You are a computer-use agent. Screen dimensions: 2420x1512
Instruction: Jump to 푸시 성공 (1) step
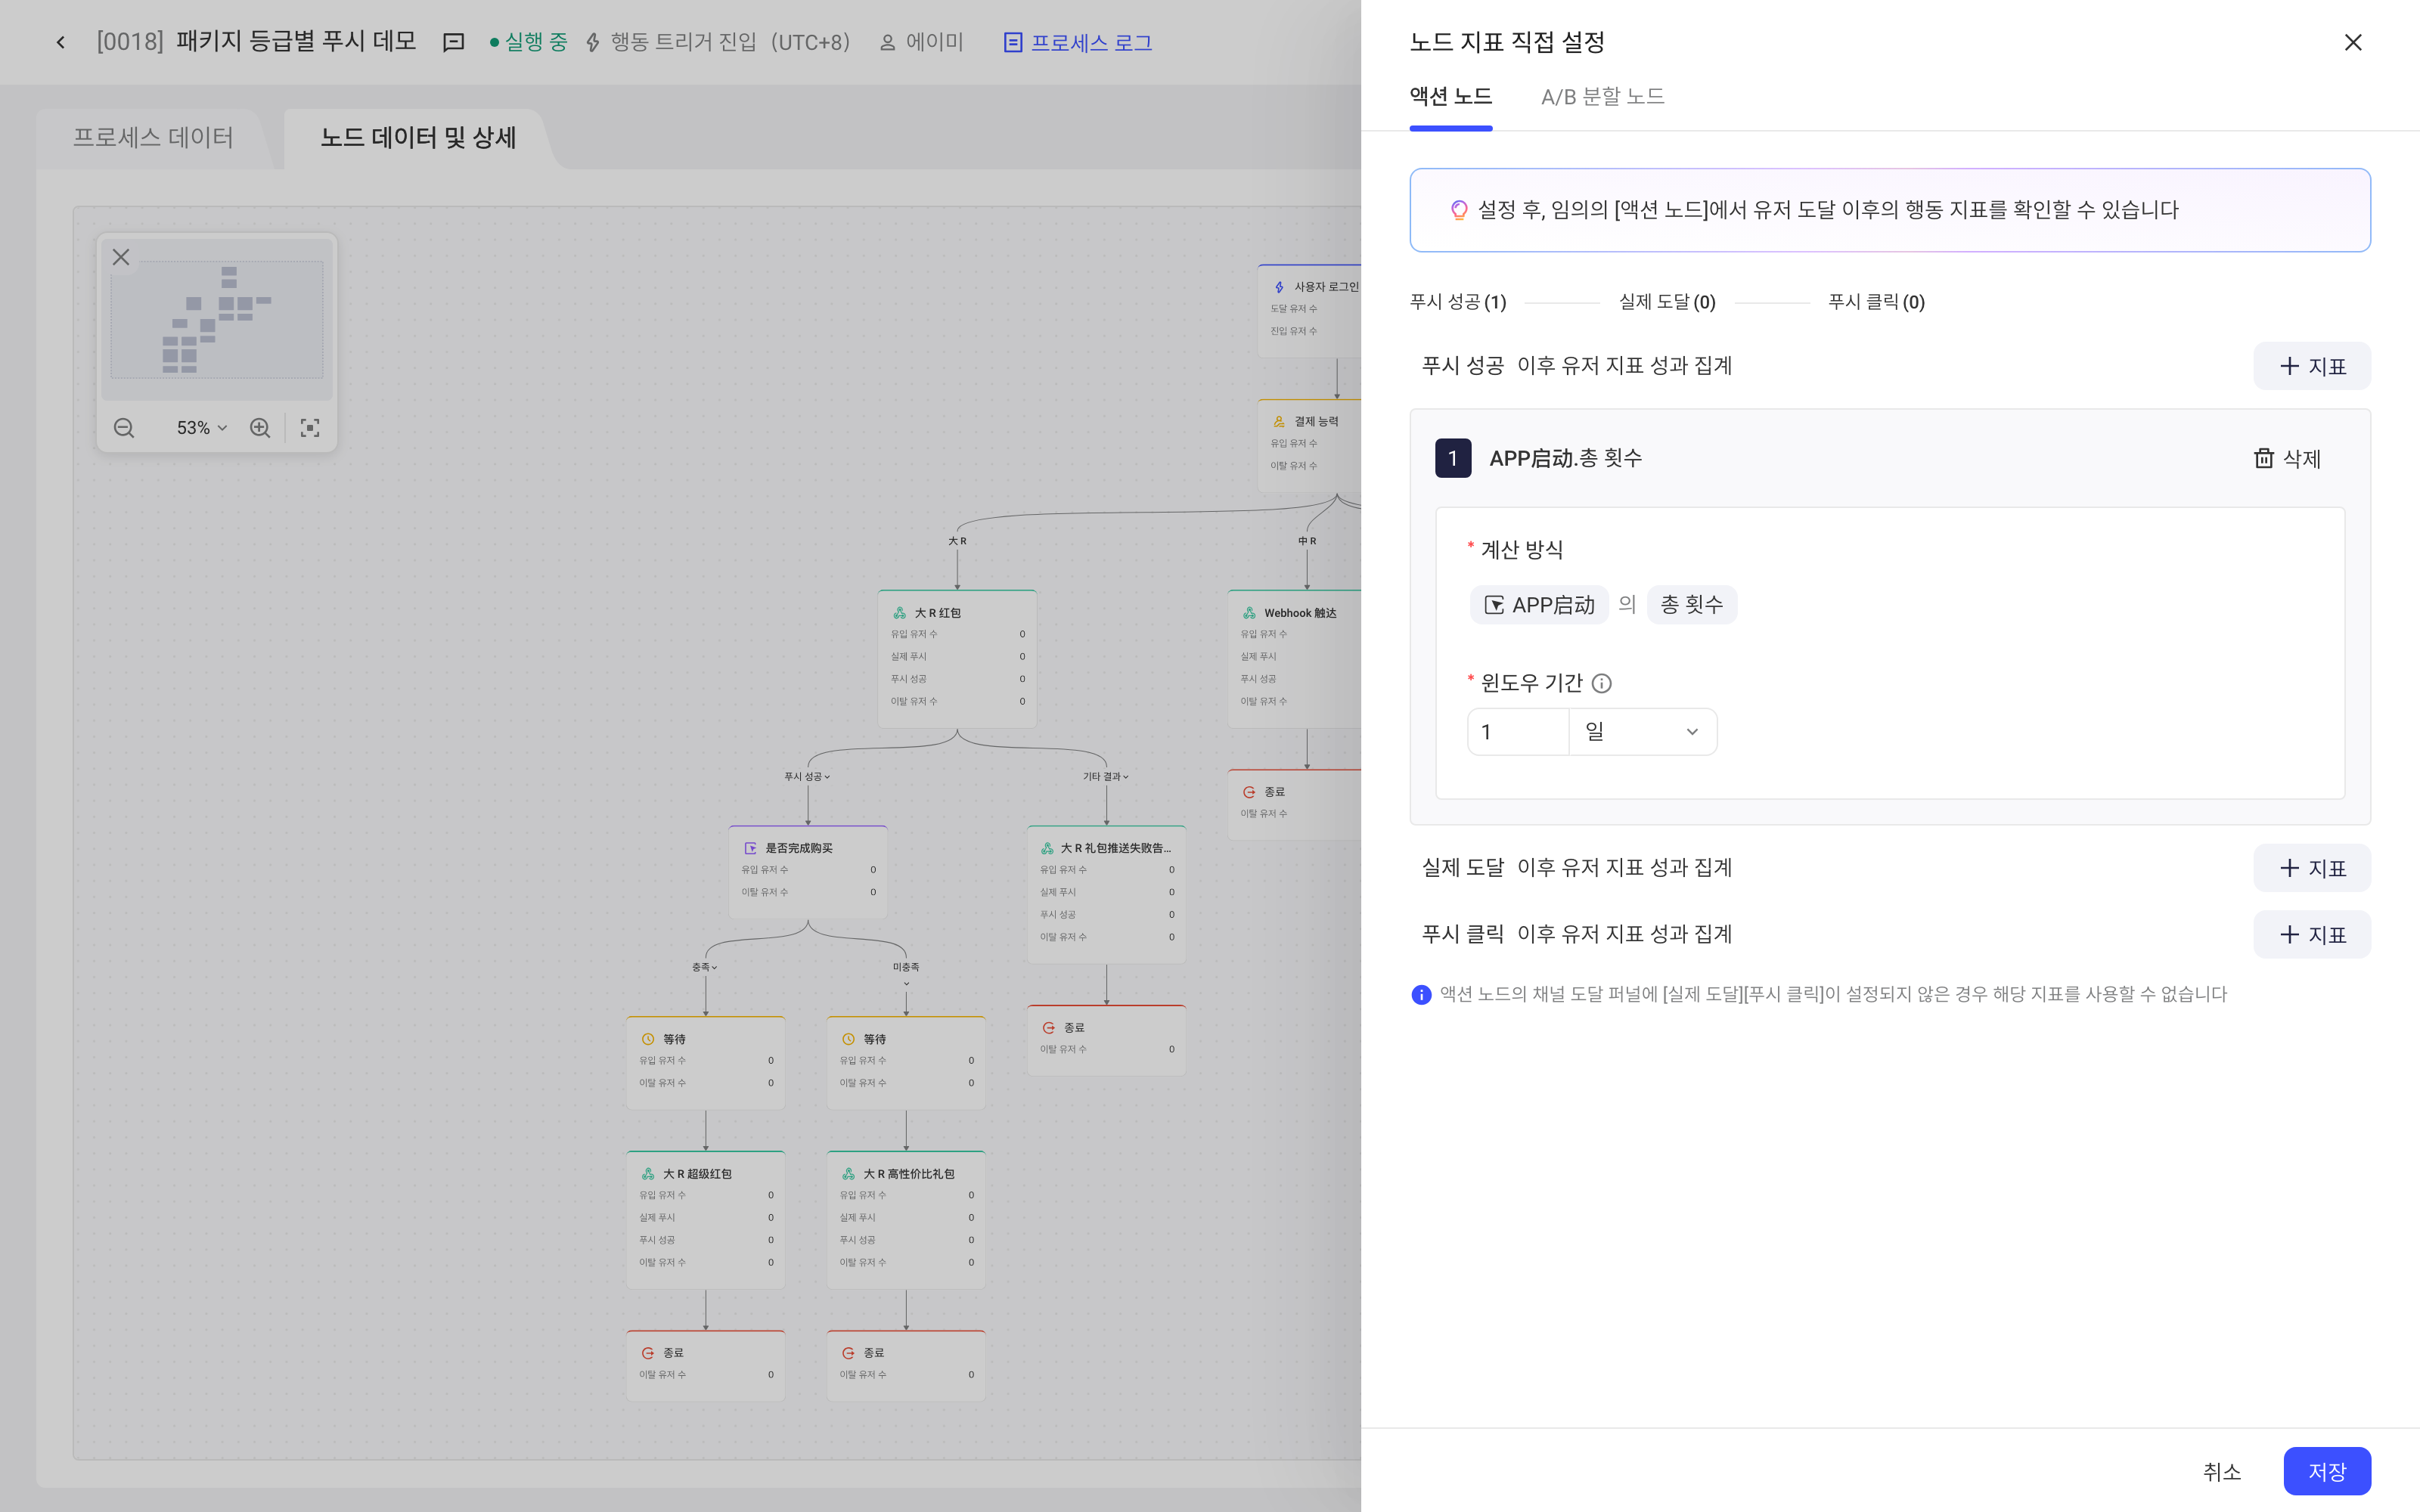tap(1457, 302)
